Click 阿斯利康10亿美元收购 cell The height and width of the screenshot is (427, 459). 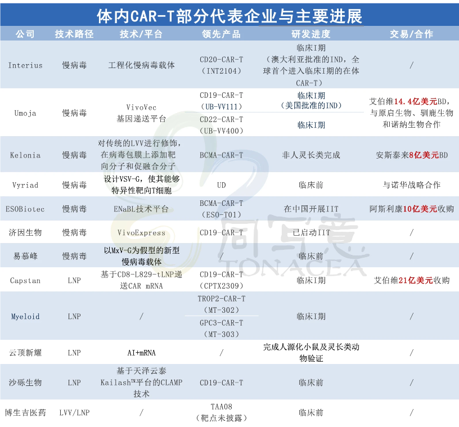coord(411,209)
